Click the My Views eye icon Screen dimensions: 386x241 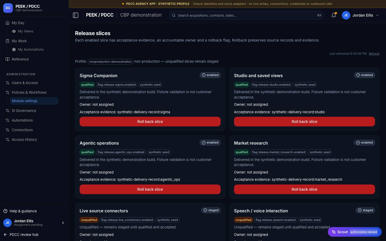point(14,31)
